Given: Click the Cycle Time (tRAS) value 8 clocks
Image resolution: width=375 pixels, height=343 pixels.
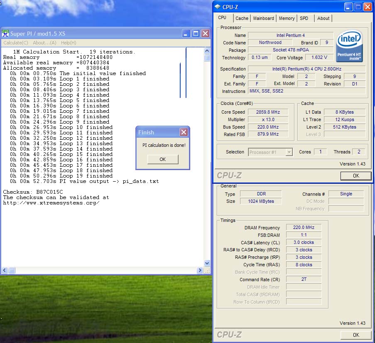Looking at the screenshot, I should click(304, 265).
